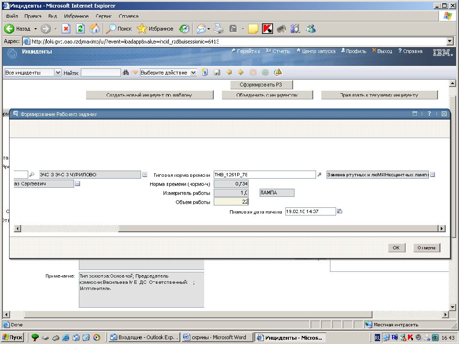
Task: Click the Messenger people icon
Action: point(311,29)
